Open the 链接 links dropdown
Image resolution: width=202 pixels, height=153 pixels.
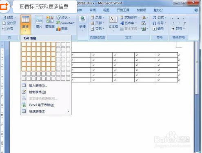tap(82, 24)
